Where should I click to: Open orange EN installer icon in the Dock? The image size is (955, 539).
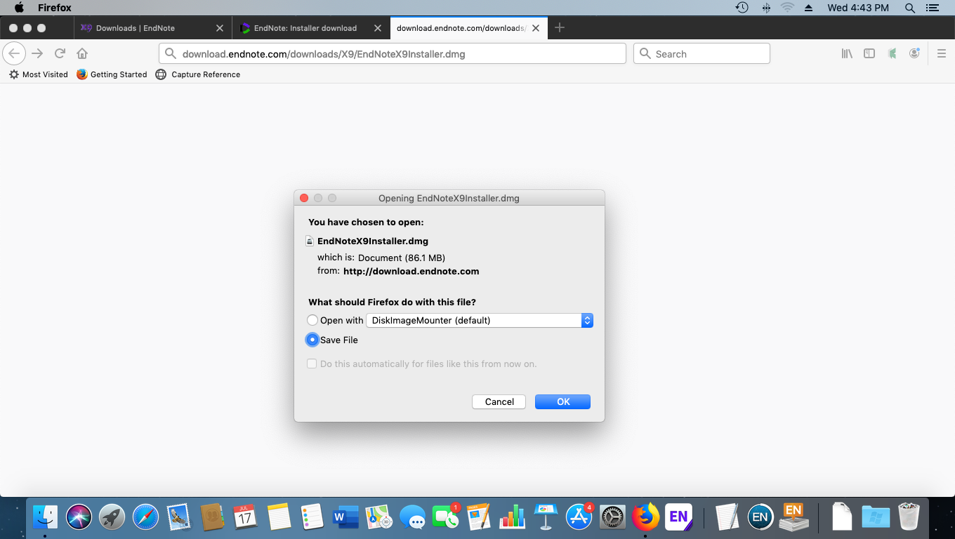pos(794,518)
